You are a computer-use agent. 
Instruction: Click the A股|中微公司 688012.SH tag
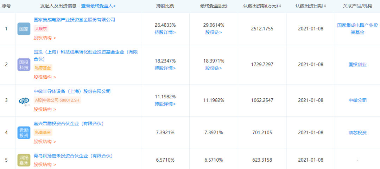(57, 100)
